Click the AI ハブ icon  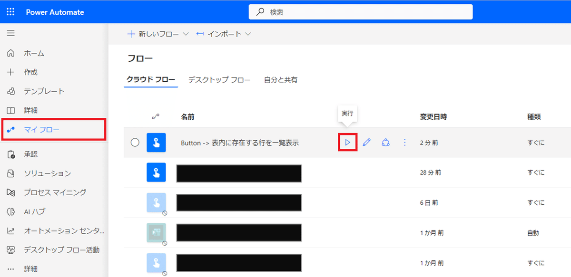10,211
